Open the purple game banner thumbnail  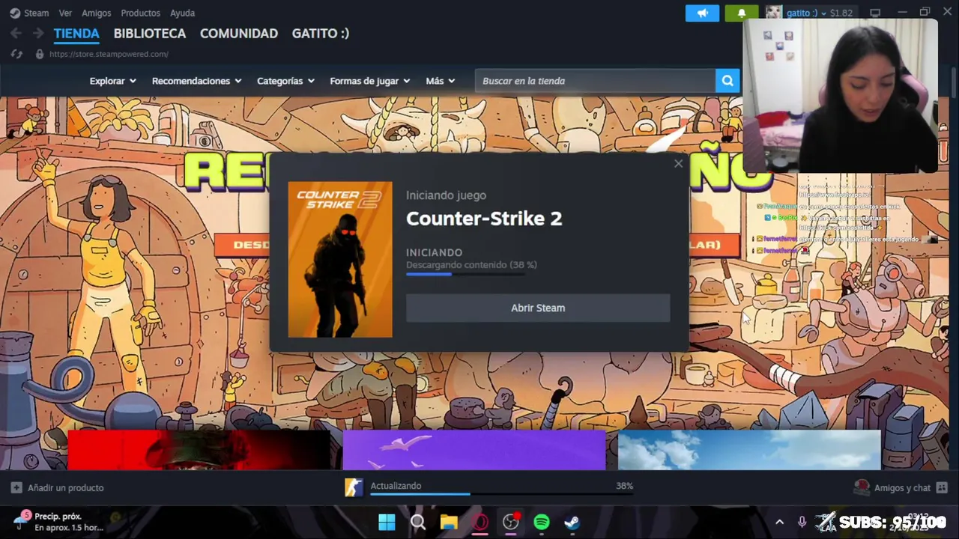pos(474,450)
